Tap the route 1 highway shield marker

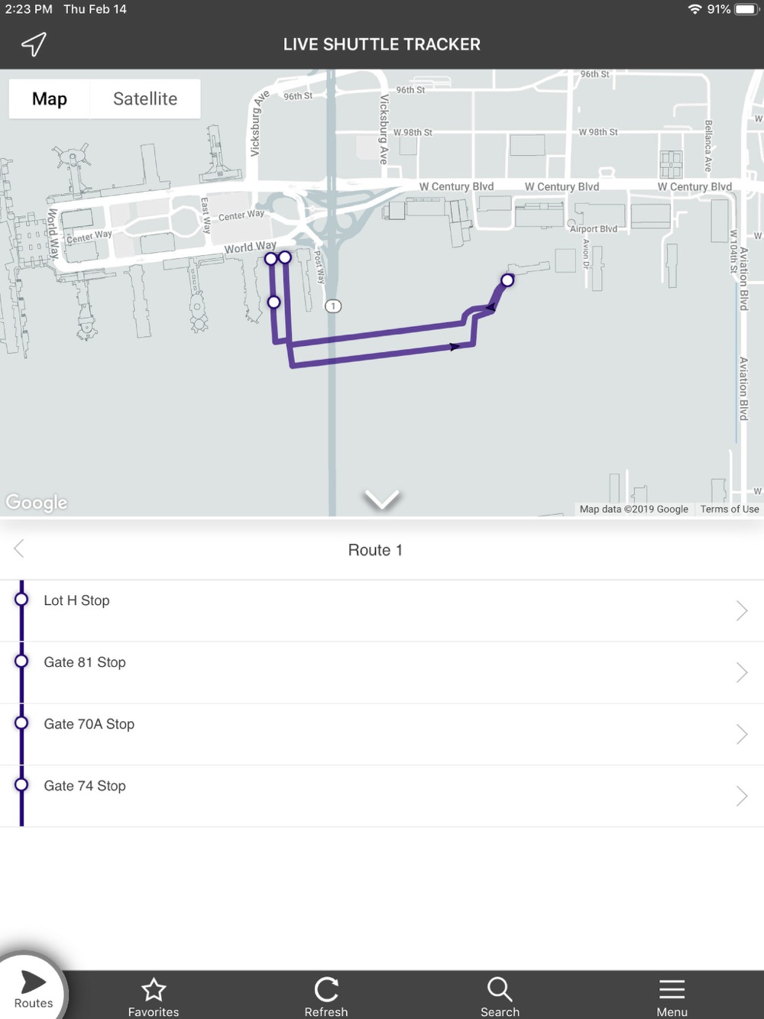(333, 306)
